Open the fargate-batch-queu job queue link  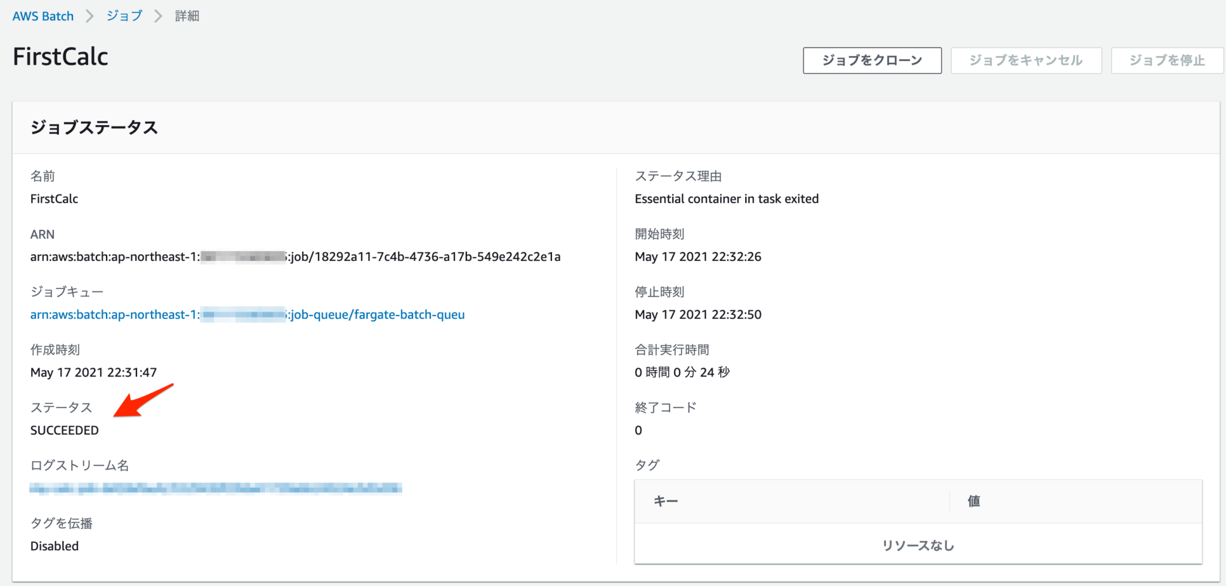coord(247,314)
